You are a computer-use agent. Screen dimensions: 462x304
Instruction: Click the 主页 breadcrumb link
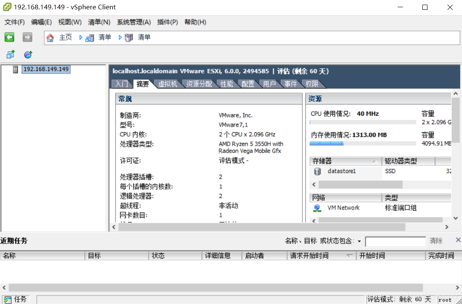pos(66,37)
